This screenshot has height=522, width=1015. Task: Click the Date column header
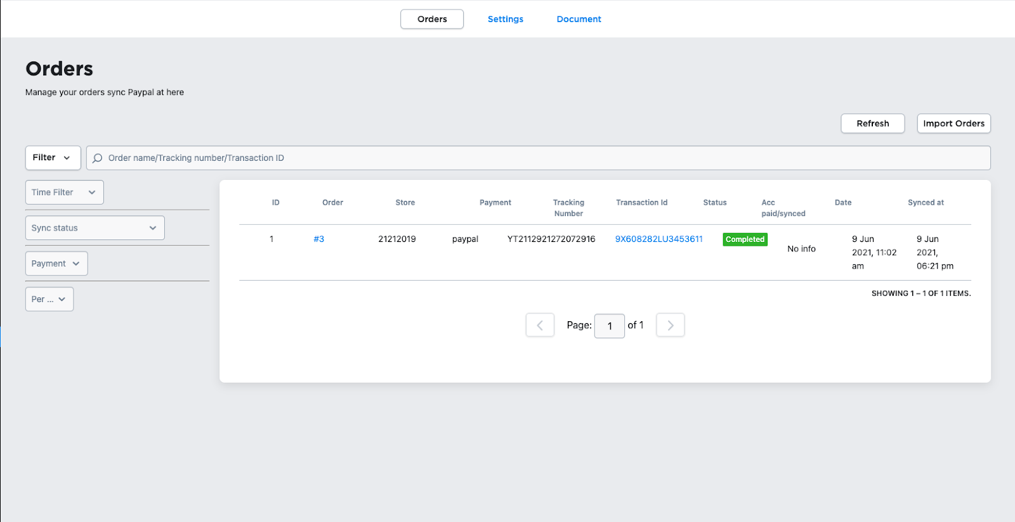(843, 203)
